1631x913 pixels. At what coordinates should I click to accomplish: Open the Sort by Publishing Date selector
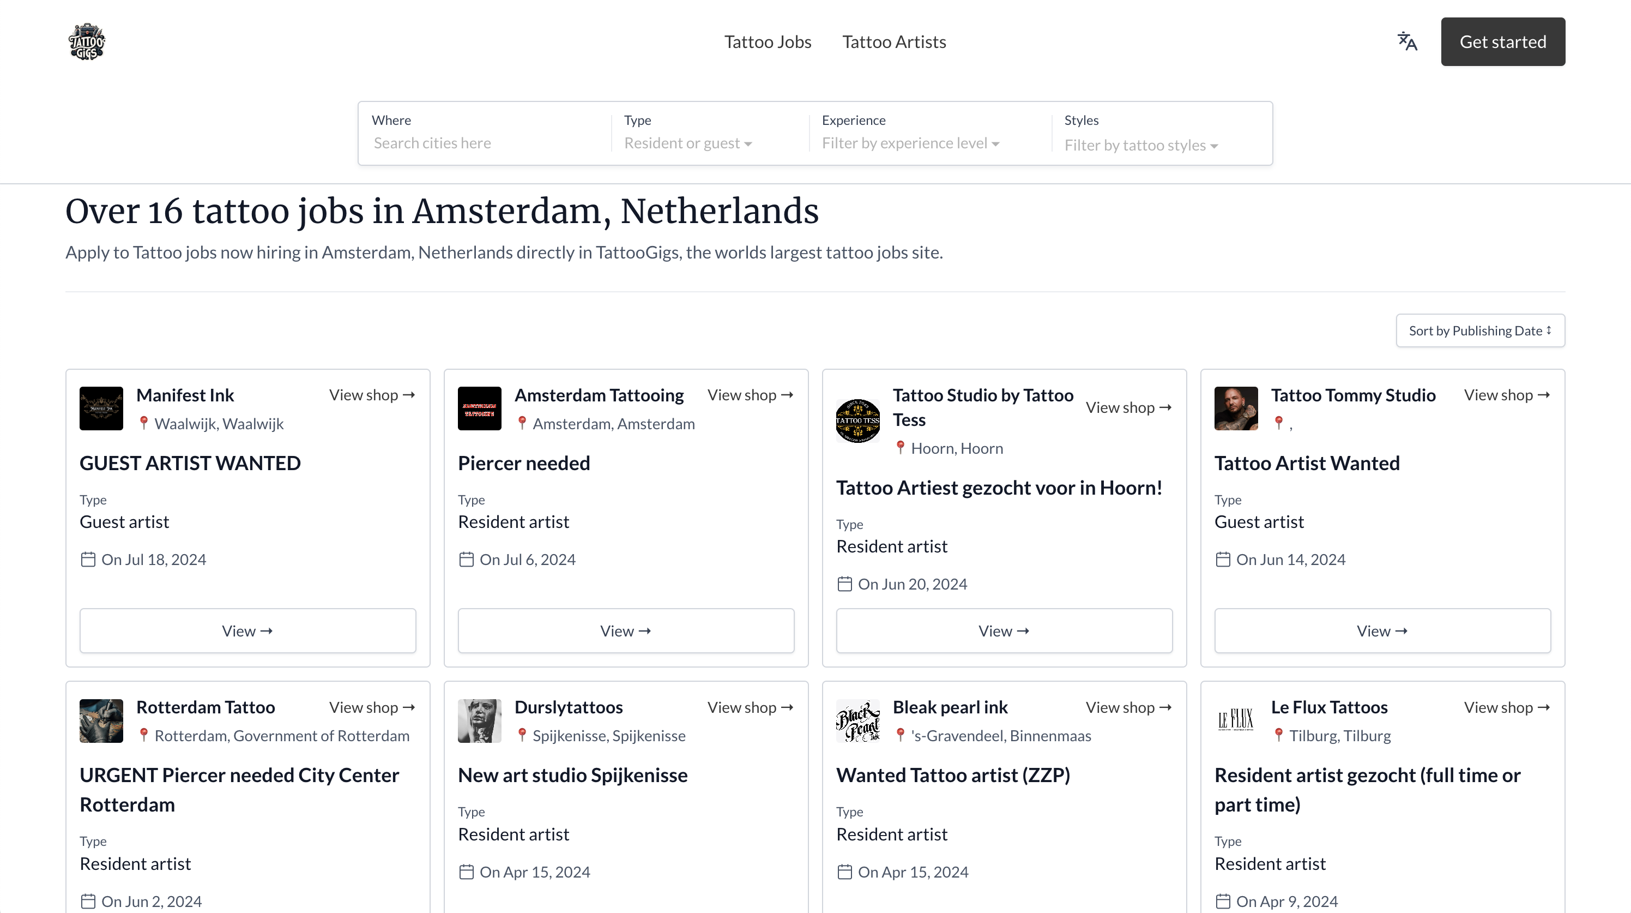(x=1481, y=331)
